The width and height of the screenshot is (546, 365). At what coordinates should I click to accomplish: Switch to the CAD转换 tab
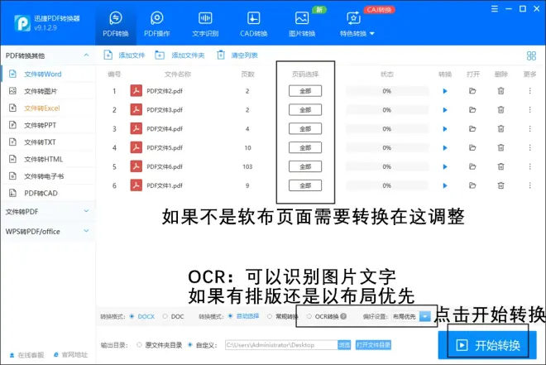(x=253, y=24)
